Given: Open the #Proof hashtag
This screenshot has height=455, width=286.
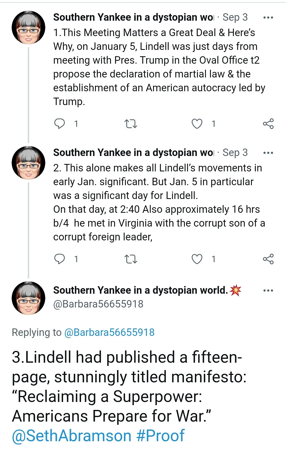Looking at the screenshot, I should [160, 436].
